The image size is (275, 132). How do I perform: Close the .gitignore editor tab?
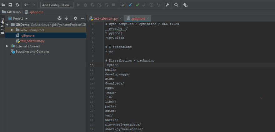click(x=148, y=19)
